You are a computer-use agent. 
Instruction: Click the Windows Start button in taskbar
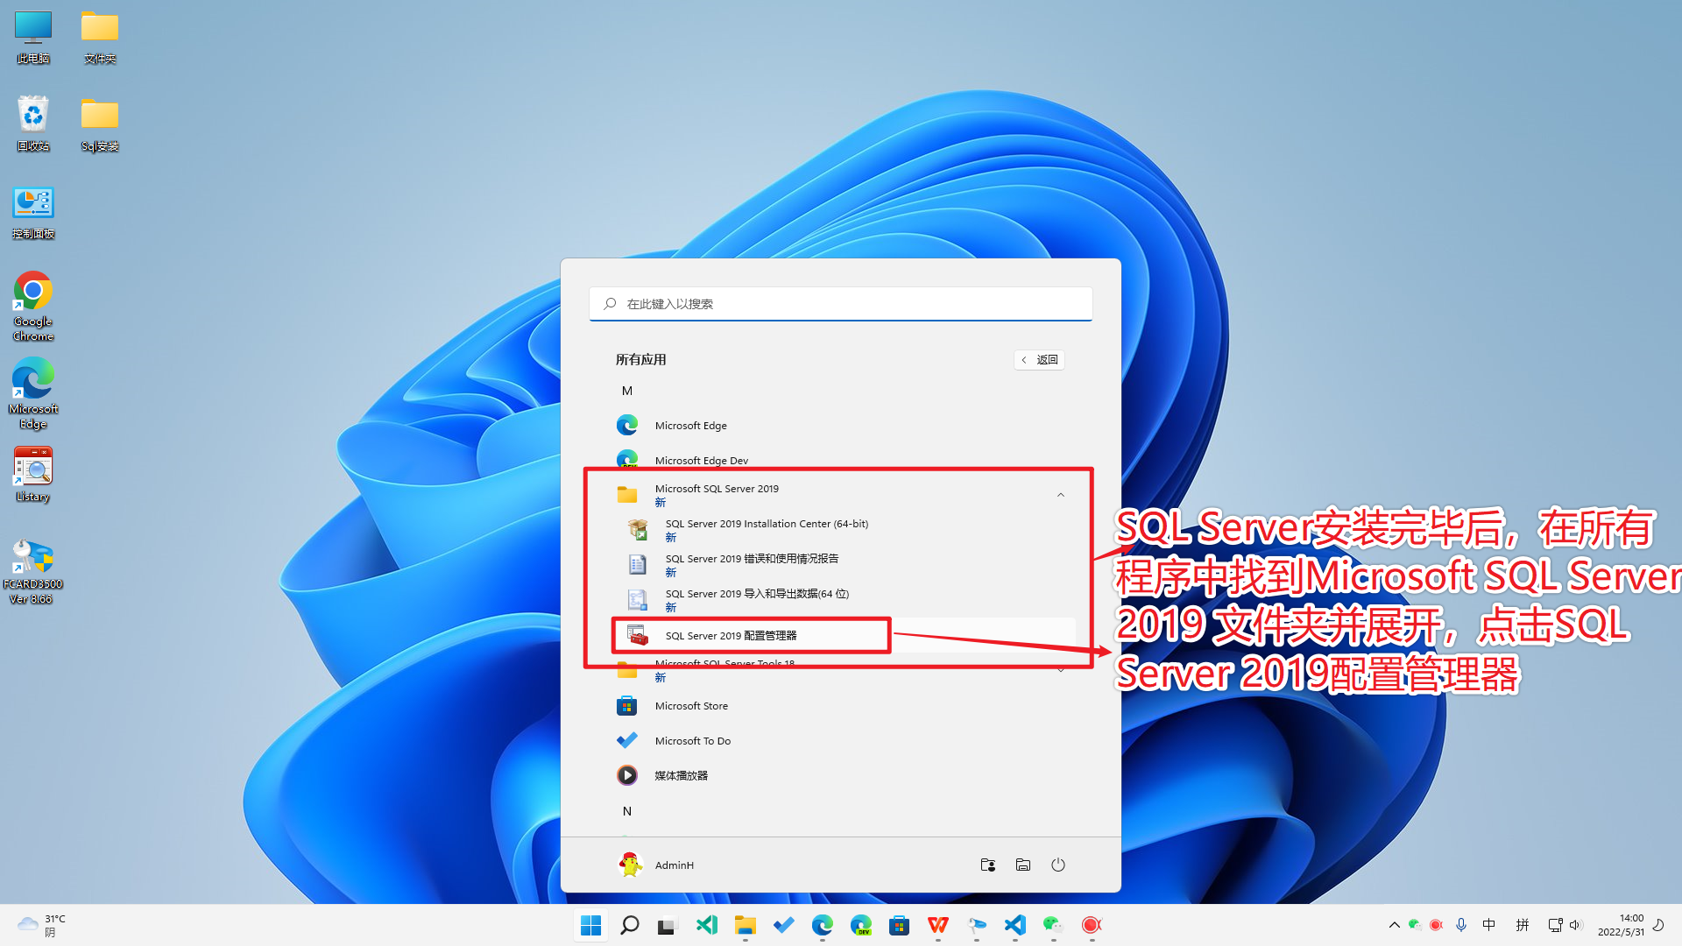tap(591, 925)
